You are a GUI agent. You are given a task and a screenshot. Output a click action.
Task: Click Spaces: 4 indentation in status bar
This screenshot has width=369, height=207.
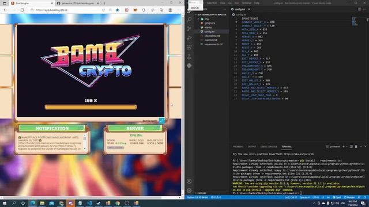click(x=305, y=197)
